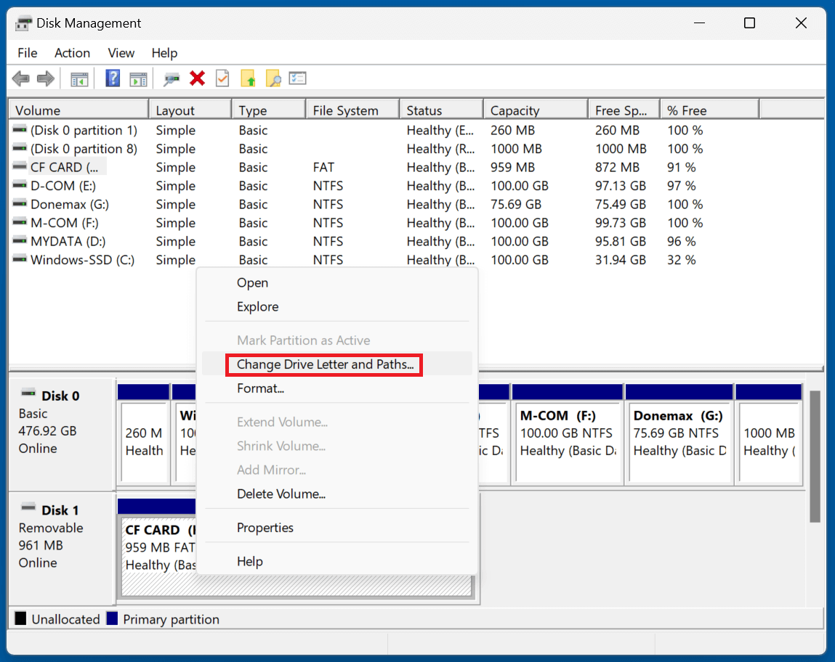Click Open at the top of context menu

pyautogui.click(x=252, y=283)
